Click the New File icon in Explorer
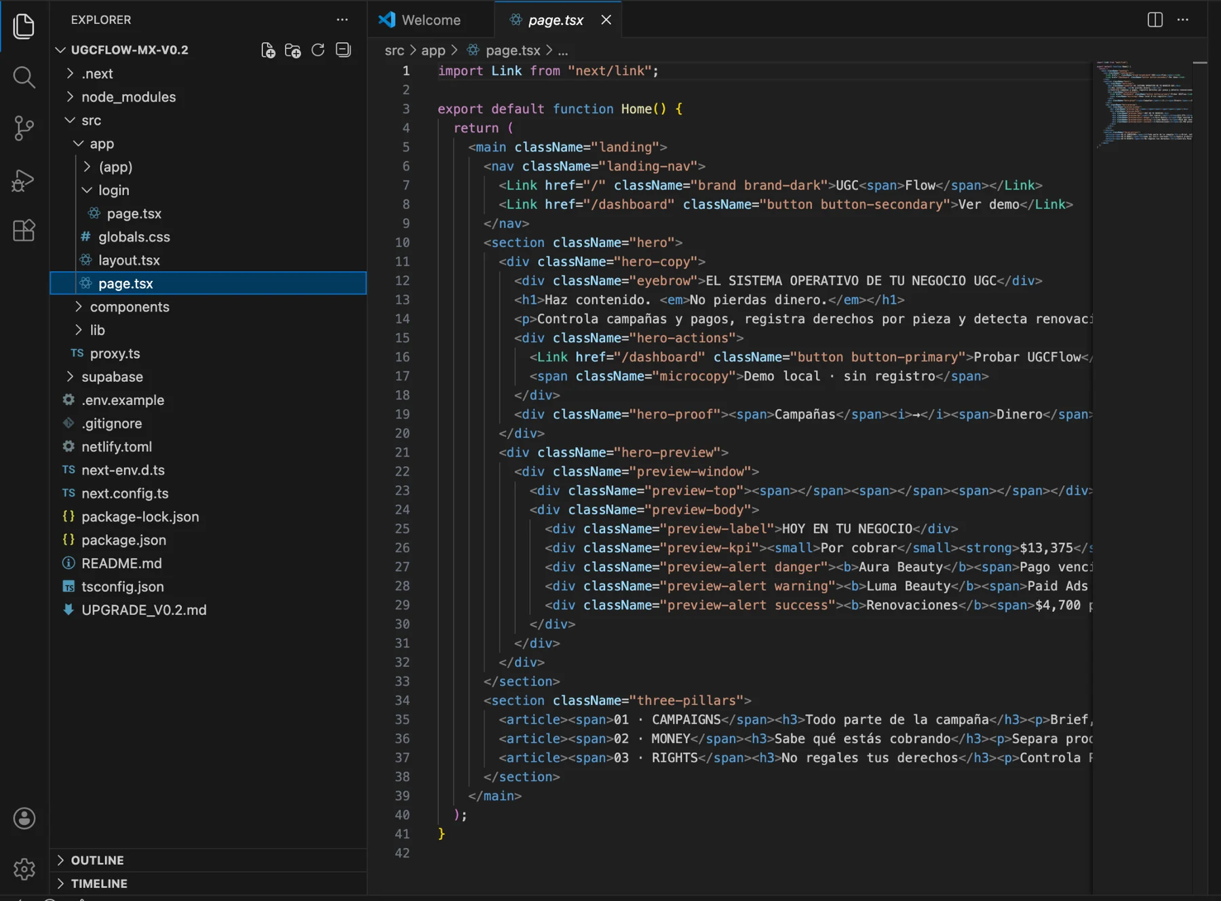 [x=268, y=50]
